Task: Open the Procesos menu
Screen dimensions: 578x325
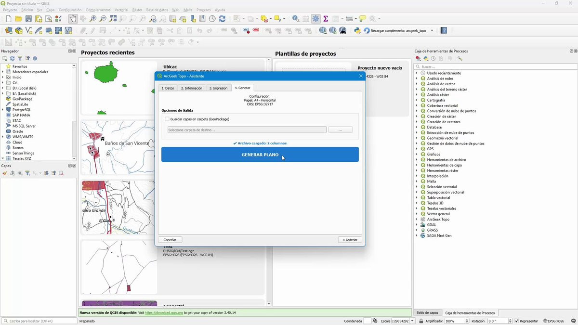Action: coord(203,10)
